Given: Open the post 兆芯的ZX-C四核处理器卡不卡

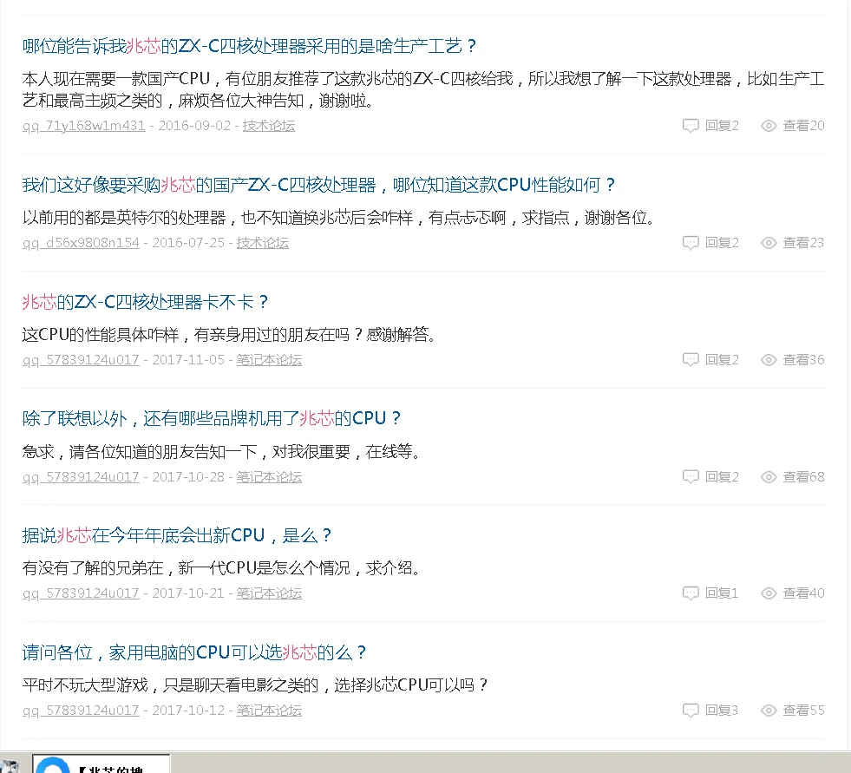Looking at the screenshot, I should click(146, 302).
